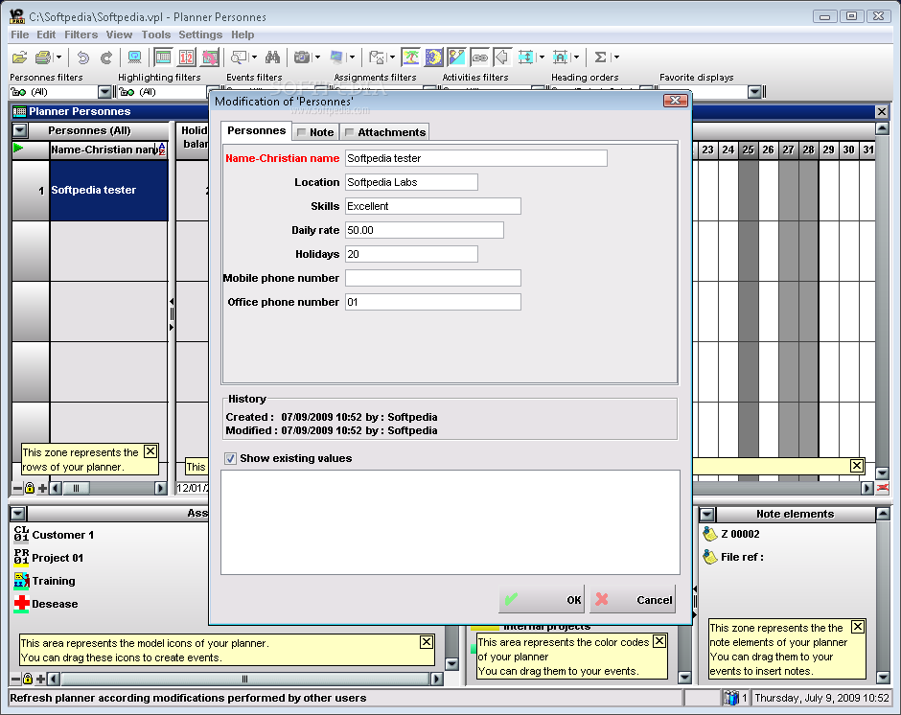
Task: Select the red '12' calendar view icon
Action: tap(186, 57)
